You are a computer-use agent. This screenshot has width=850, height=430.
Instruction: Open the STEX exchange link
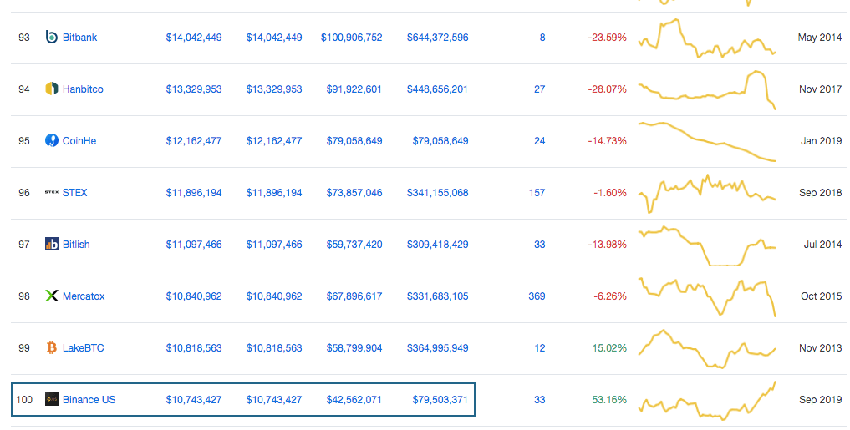click(75, 192)
